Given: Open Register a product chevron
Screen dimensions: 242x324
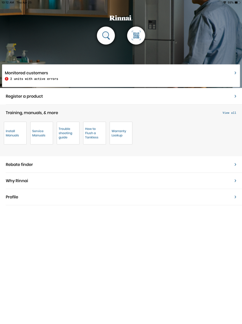Looking at the screenshot, I should pyautogui.click(x=235, y=96).
